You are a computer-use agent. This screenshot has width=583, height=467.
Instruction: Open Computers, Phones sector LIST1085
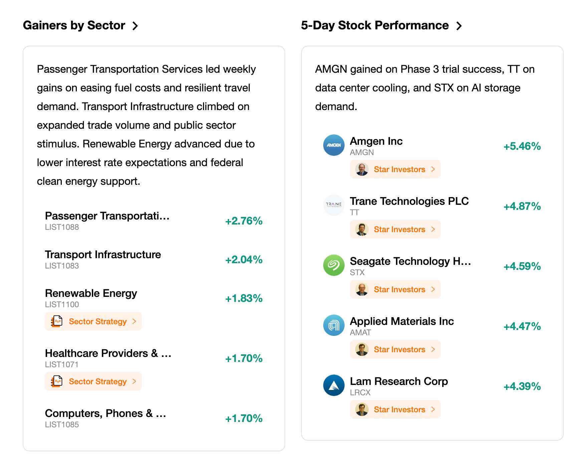[x=154, y=418]
